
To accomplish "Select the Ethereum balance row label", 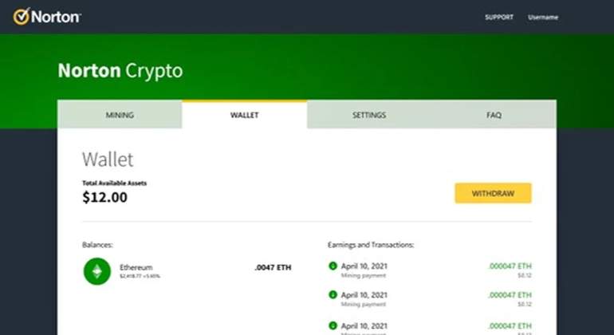I will tap(136, 267).
